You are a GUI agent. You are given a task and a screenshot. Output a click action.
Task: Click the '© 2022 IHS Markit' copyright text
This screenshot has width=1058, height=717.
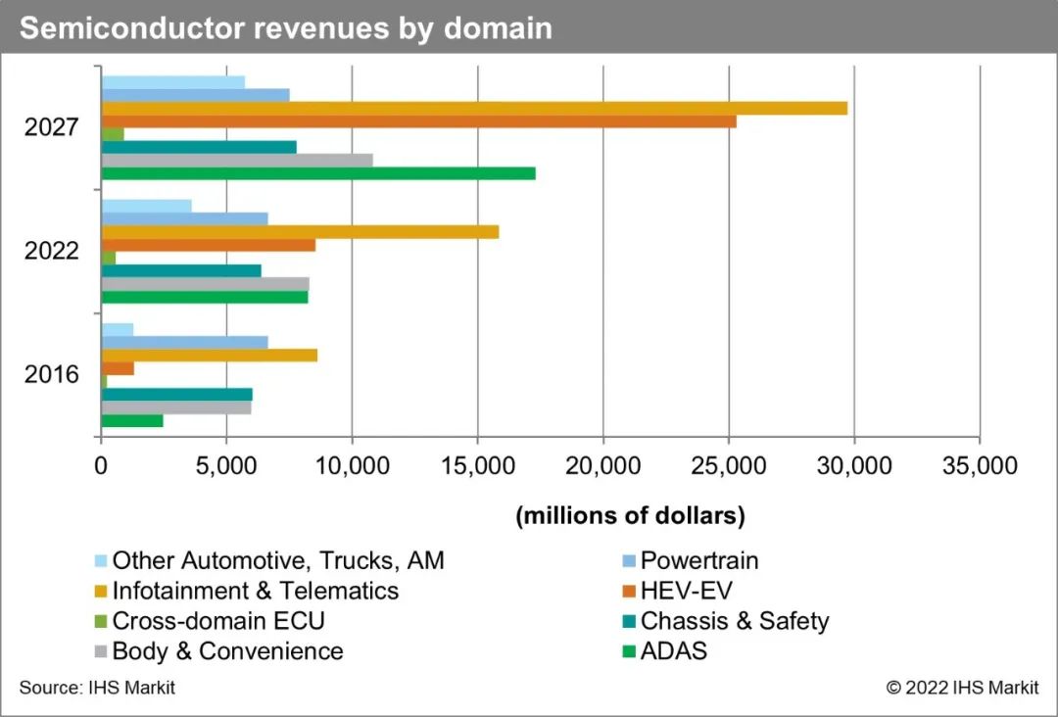(x=962, y=688)
